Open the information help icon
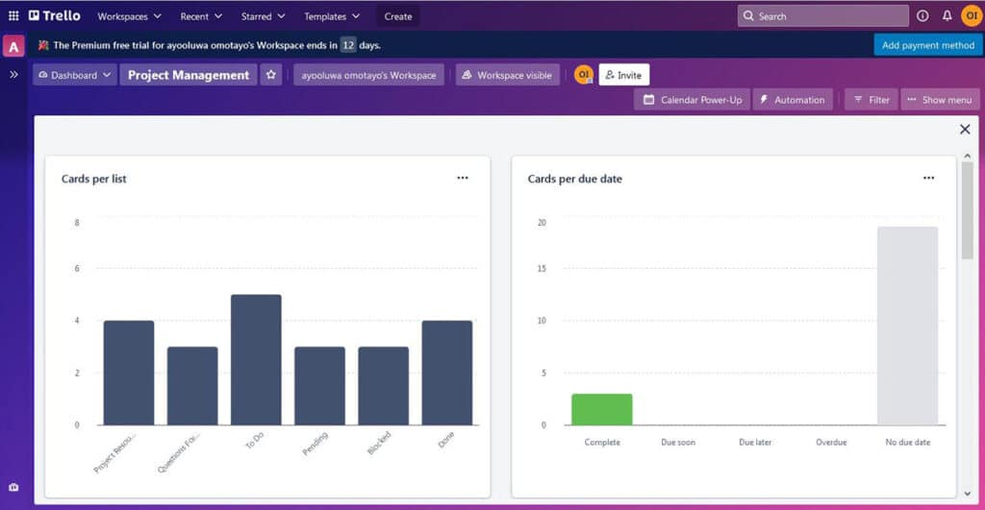 click(922, 16)
